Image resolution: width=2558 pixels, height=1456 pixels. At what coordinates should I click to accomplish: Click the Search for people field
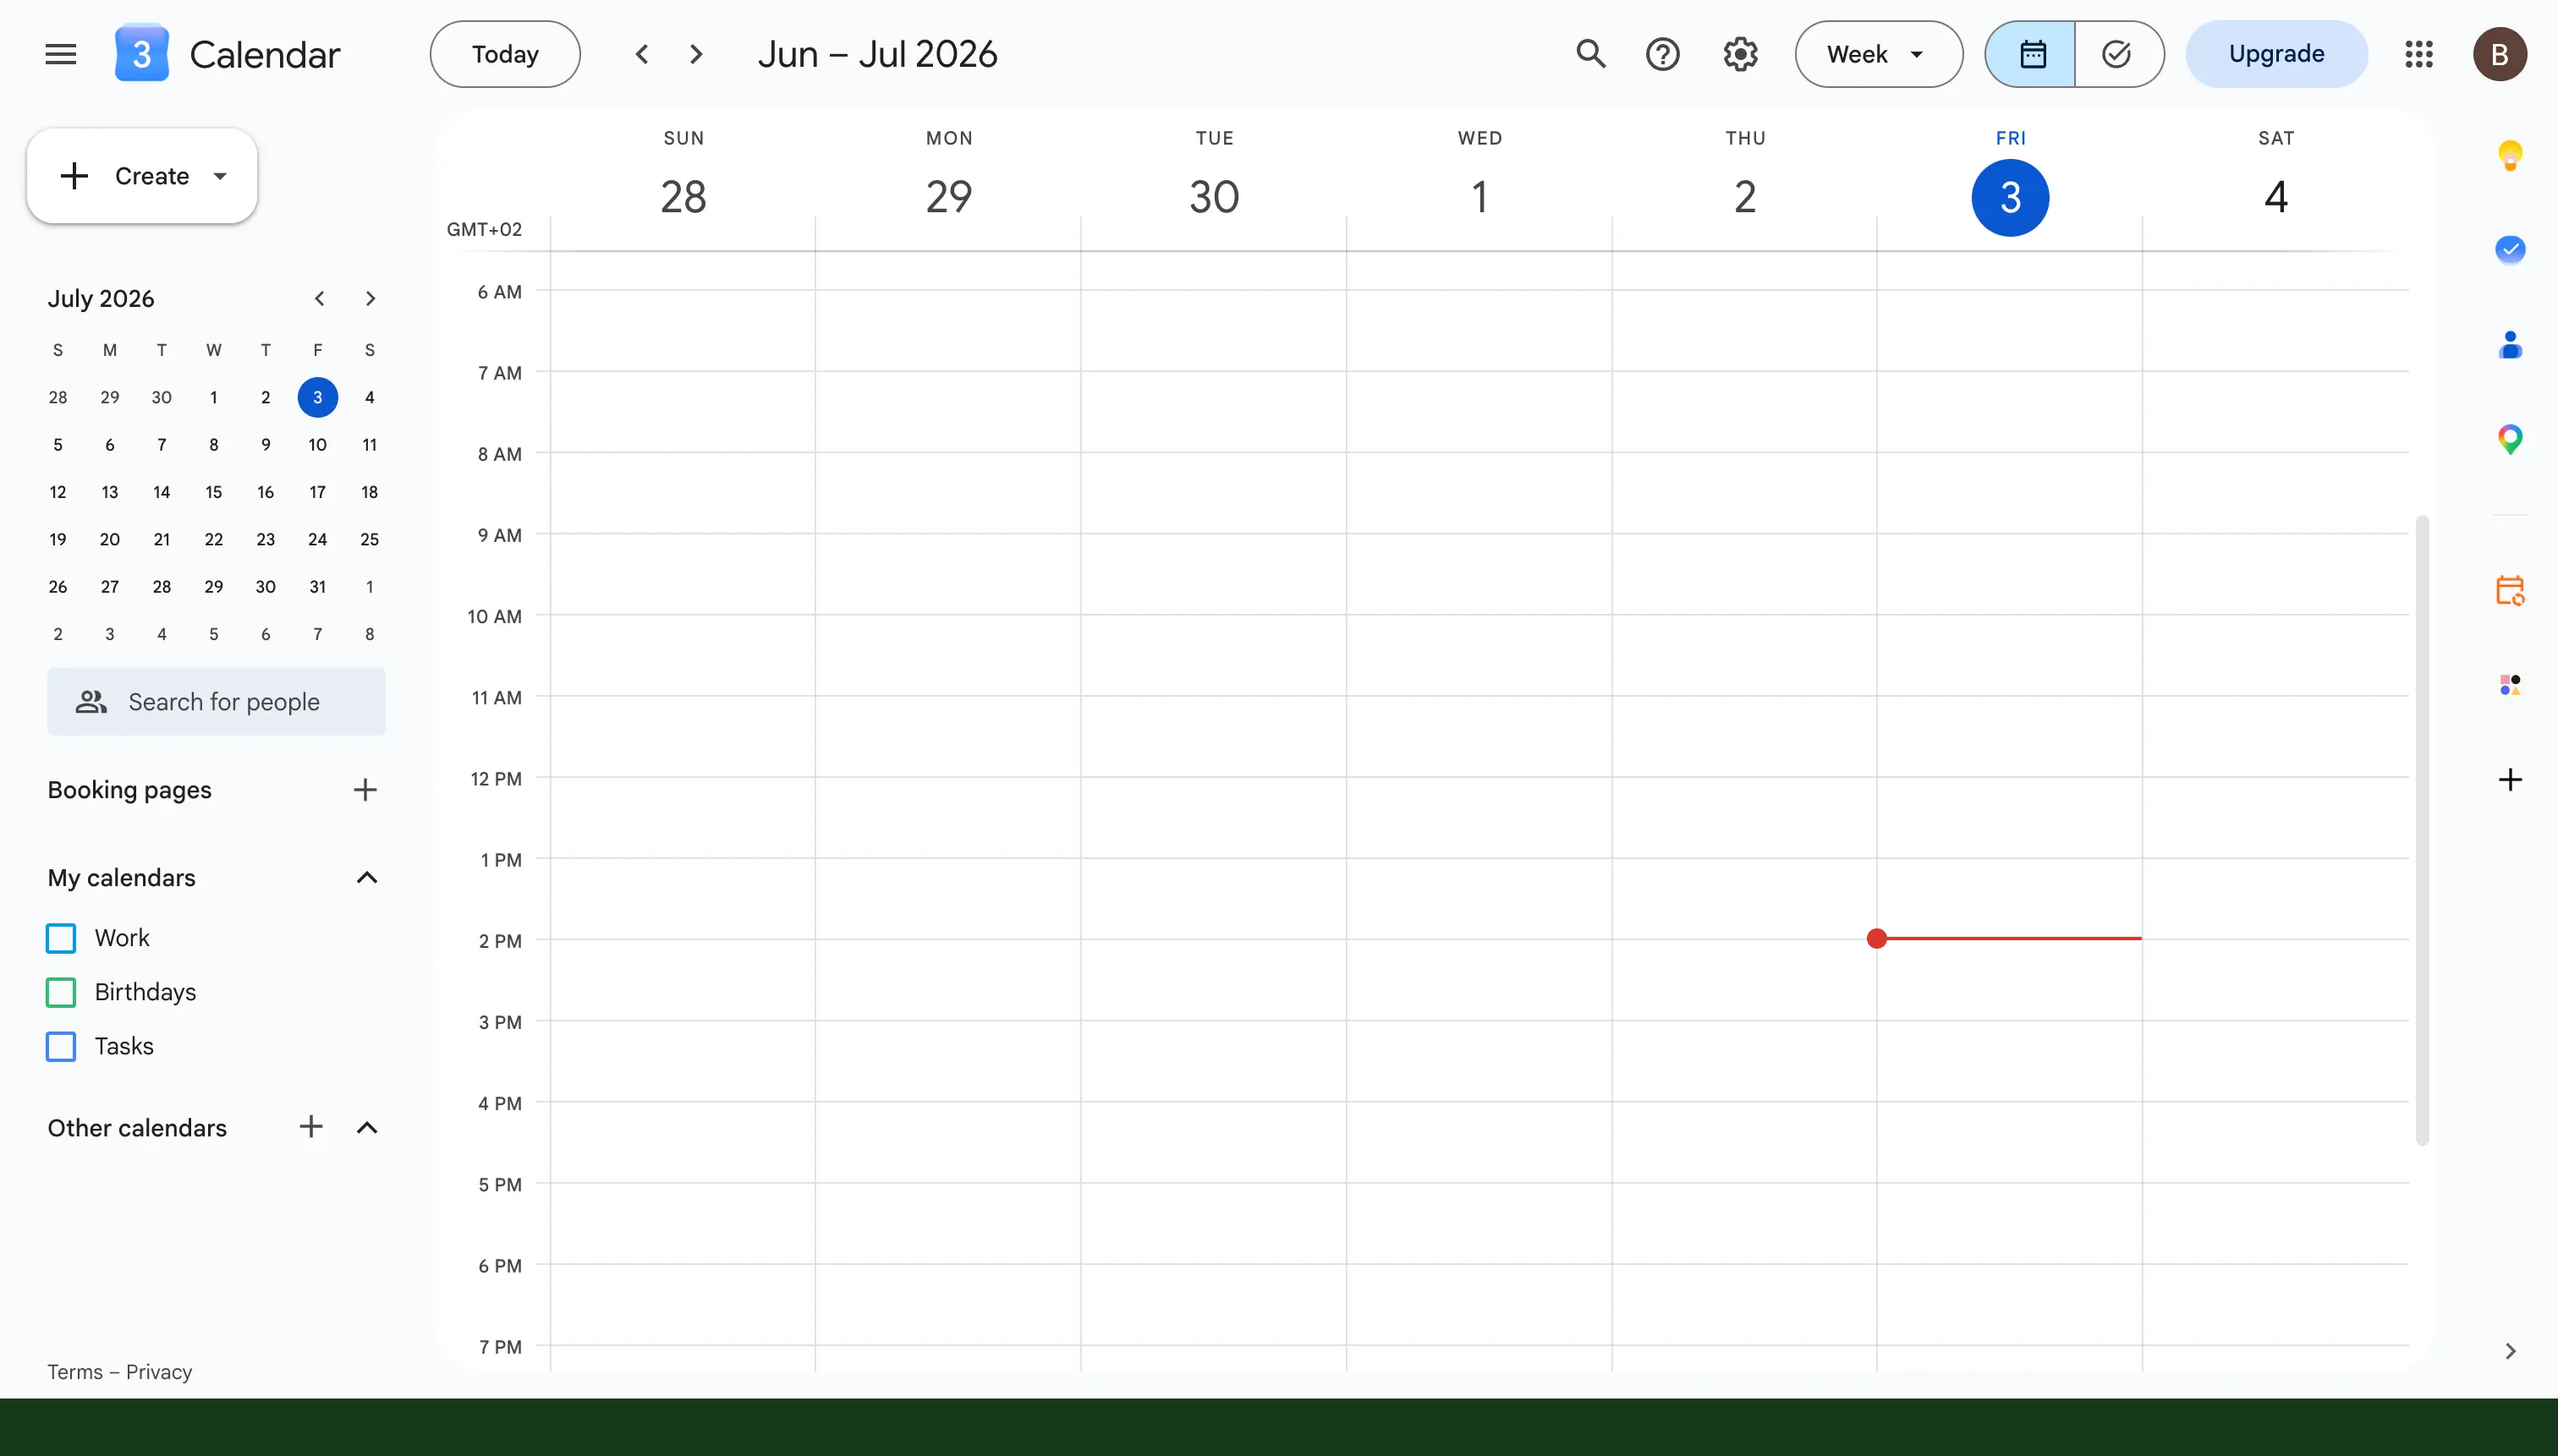pyautogui.click(x=216, y=702)
